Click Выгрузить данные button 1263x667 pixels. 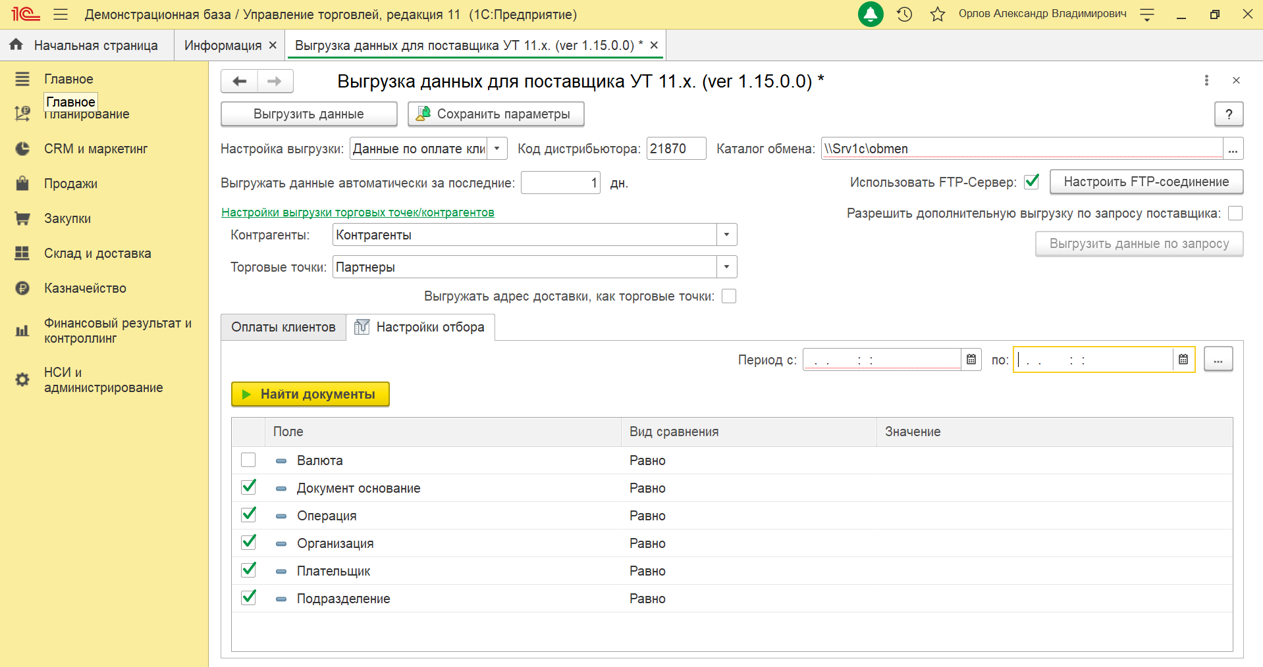click(309, 114)
